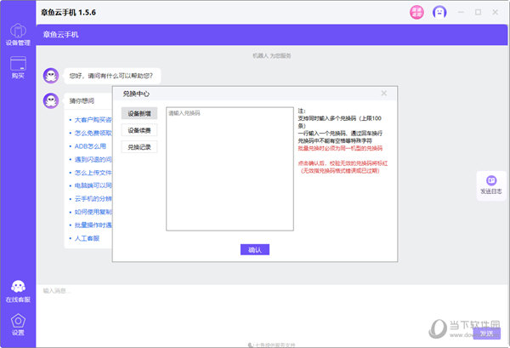Open the 批量操作时遇 question link
Screen dimensions: 510x348
point(93,225)
